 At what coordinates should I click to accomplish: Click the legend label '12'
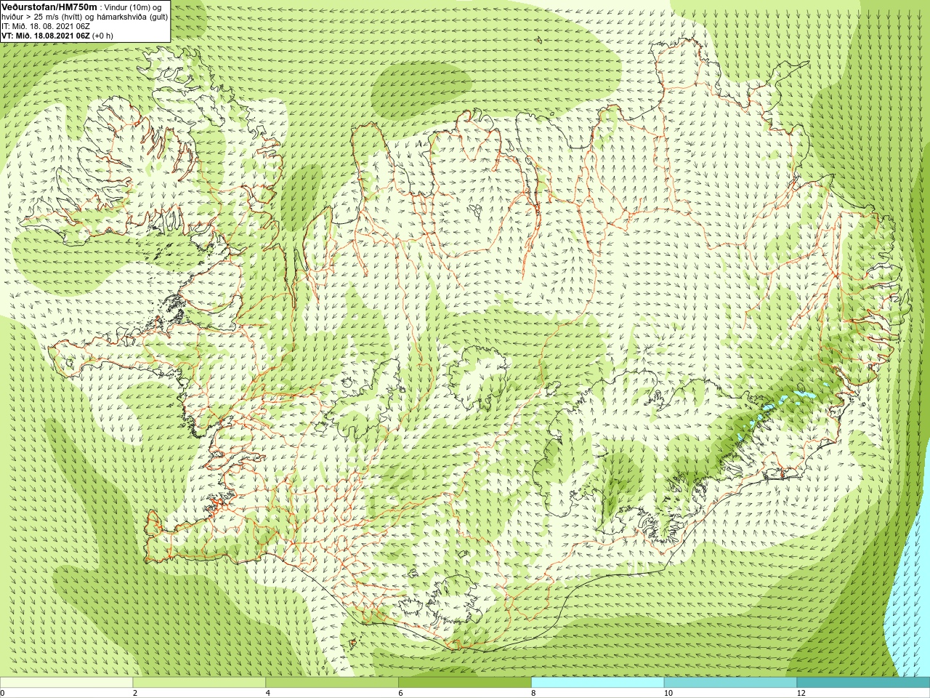(x=801, y=693)
